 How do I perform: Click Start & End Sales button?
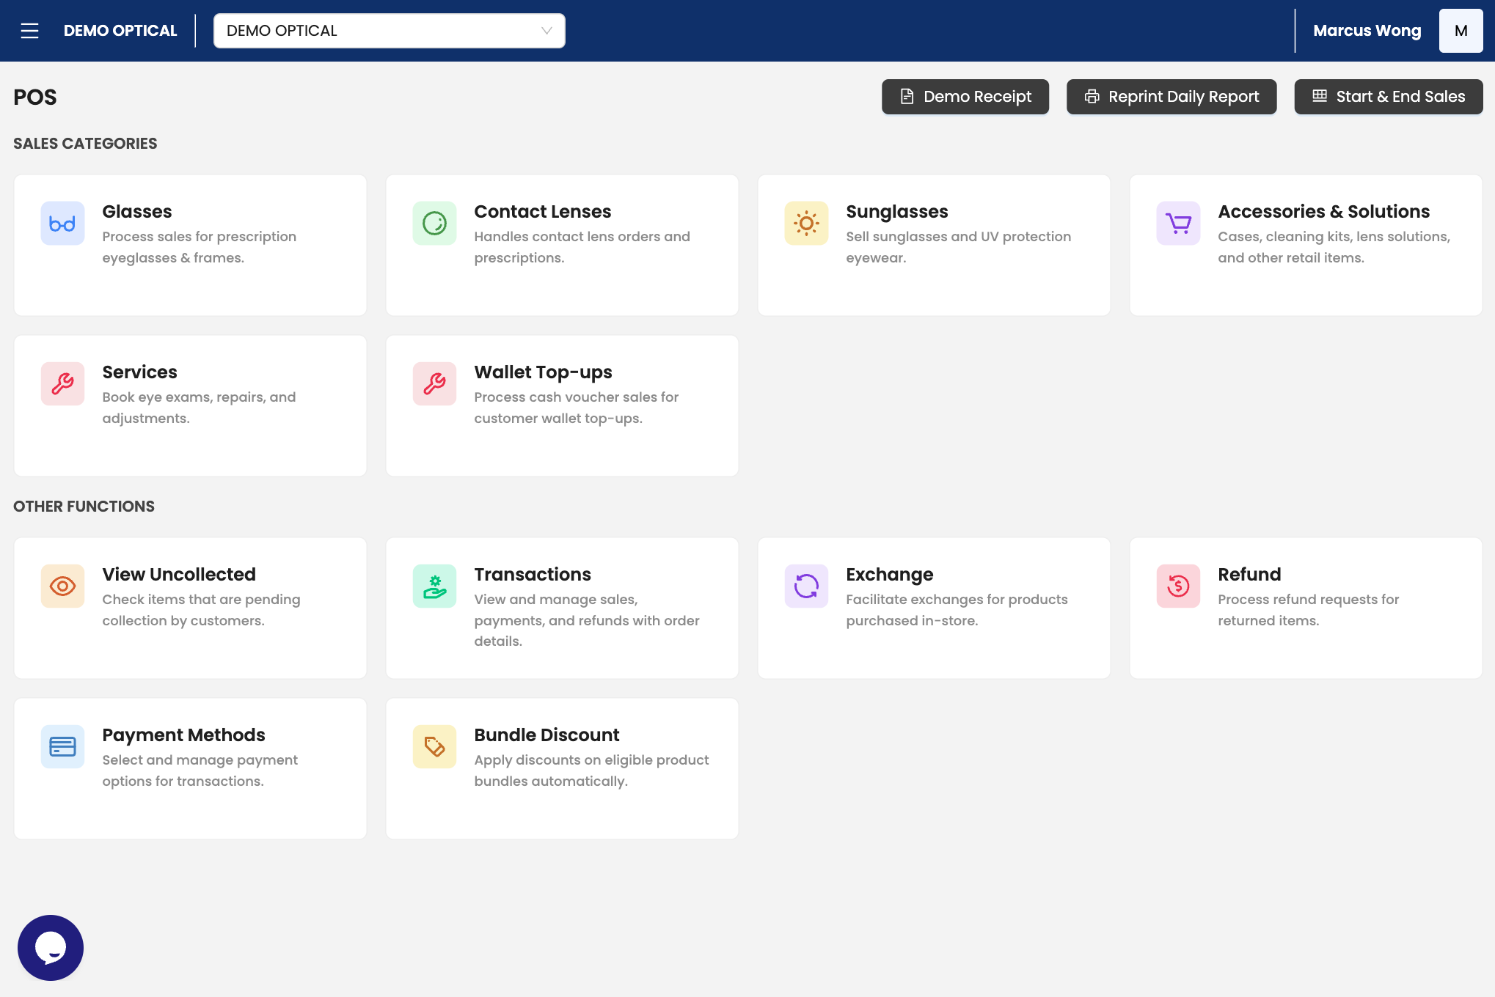tap(1388, 97)
